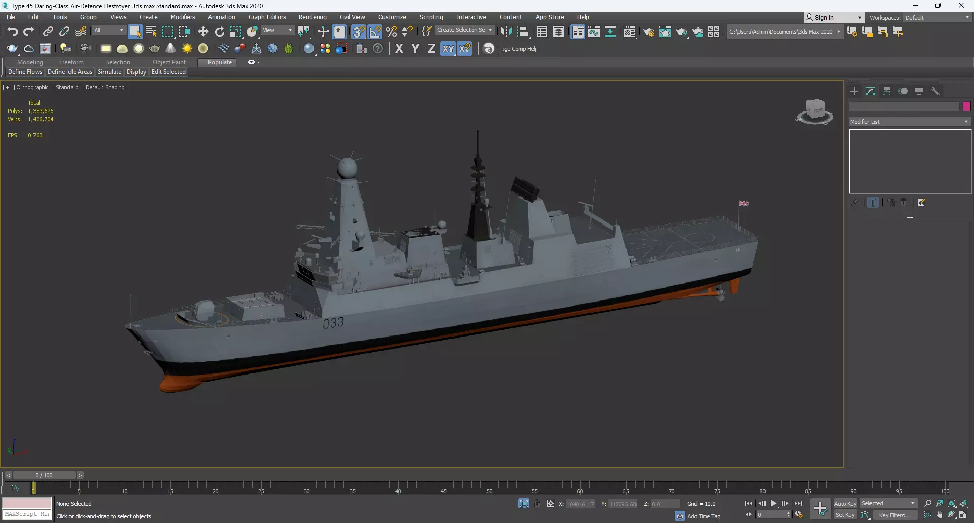The width and height of the screenshot is (974, 523).
Task: Restrict transform to XY plane
Action: (x=448, y=49)
